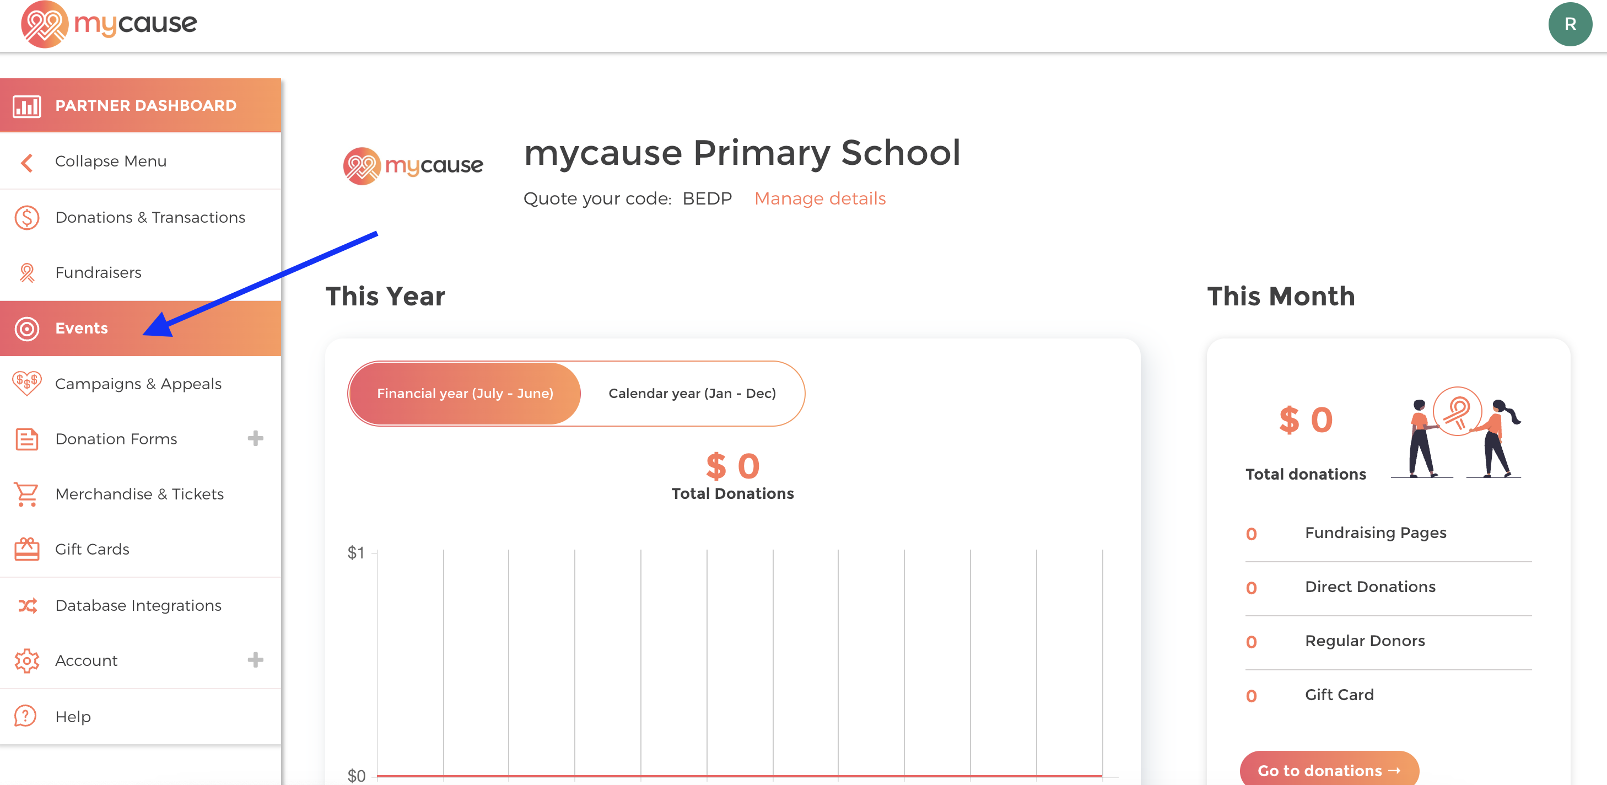Click the Merchandise & Tickets cart icon
The image size is (1607, 785).
pos(27,494)
